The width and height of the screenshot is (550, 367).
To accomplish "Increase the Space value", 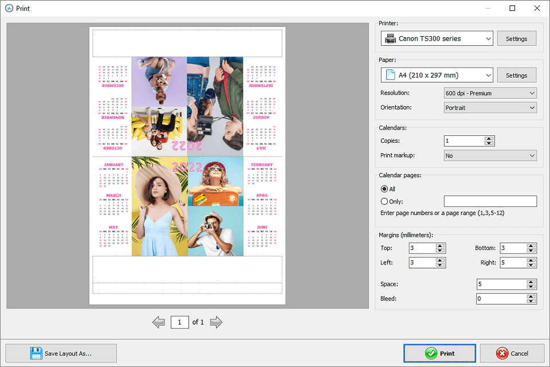I will (x=531, y=282).
